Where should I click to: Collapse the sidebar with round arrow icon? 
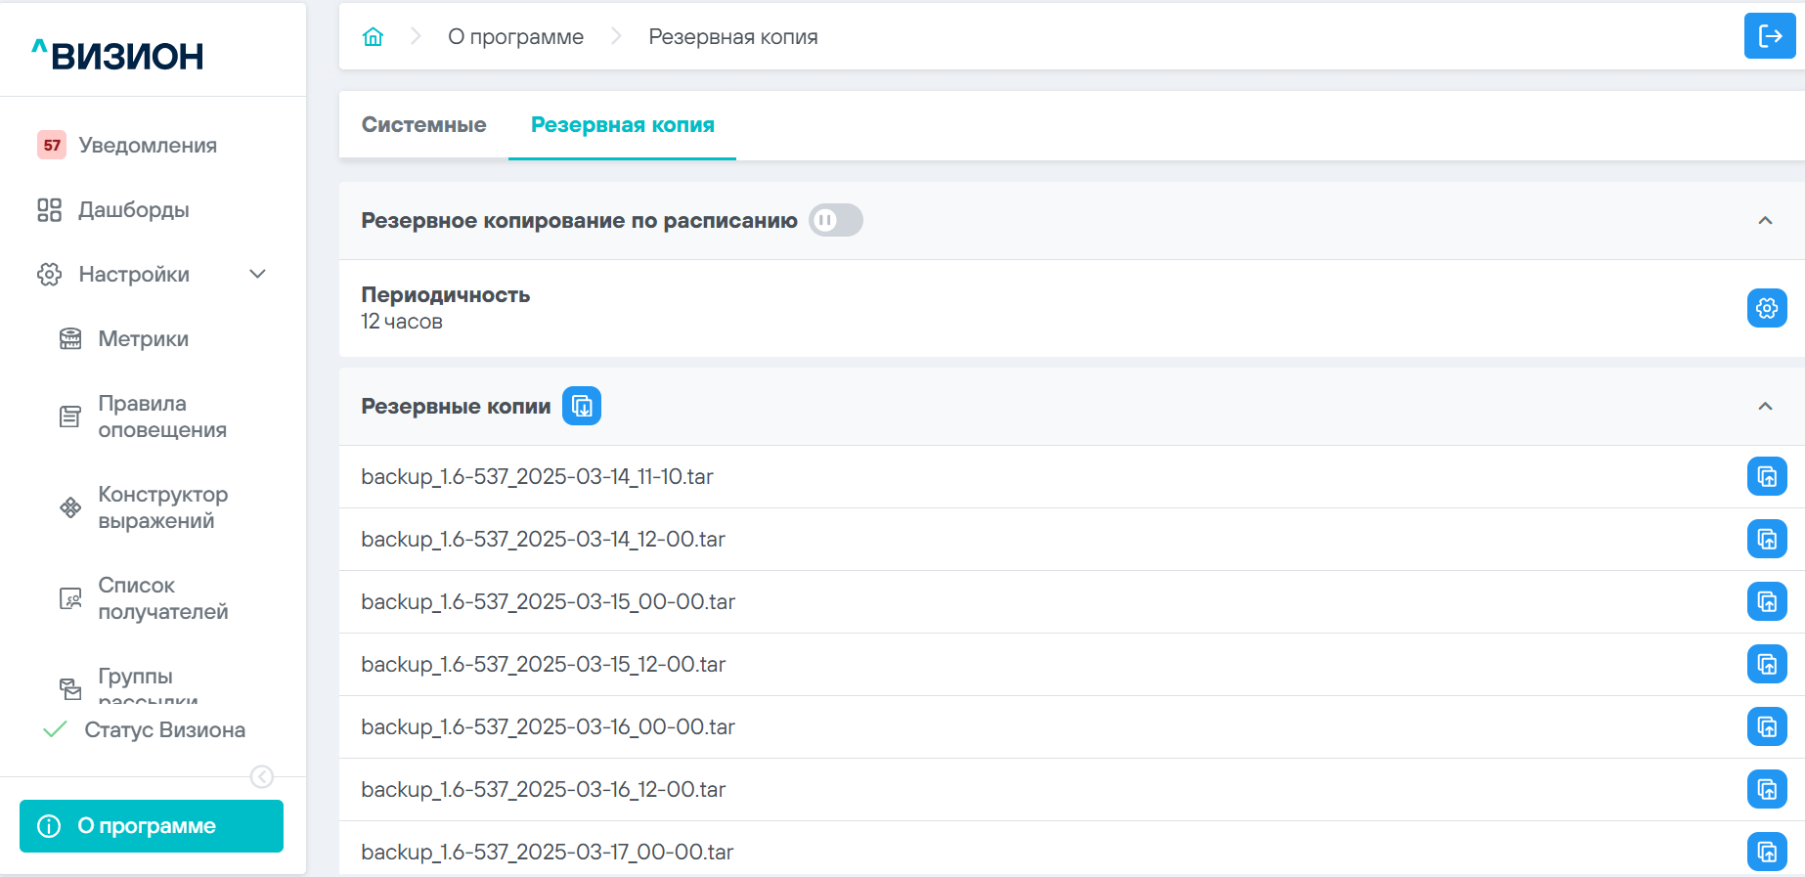point(262,776)
